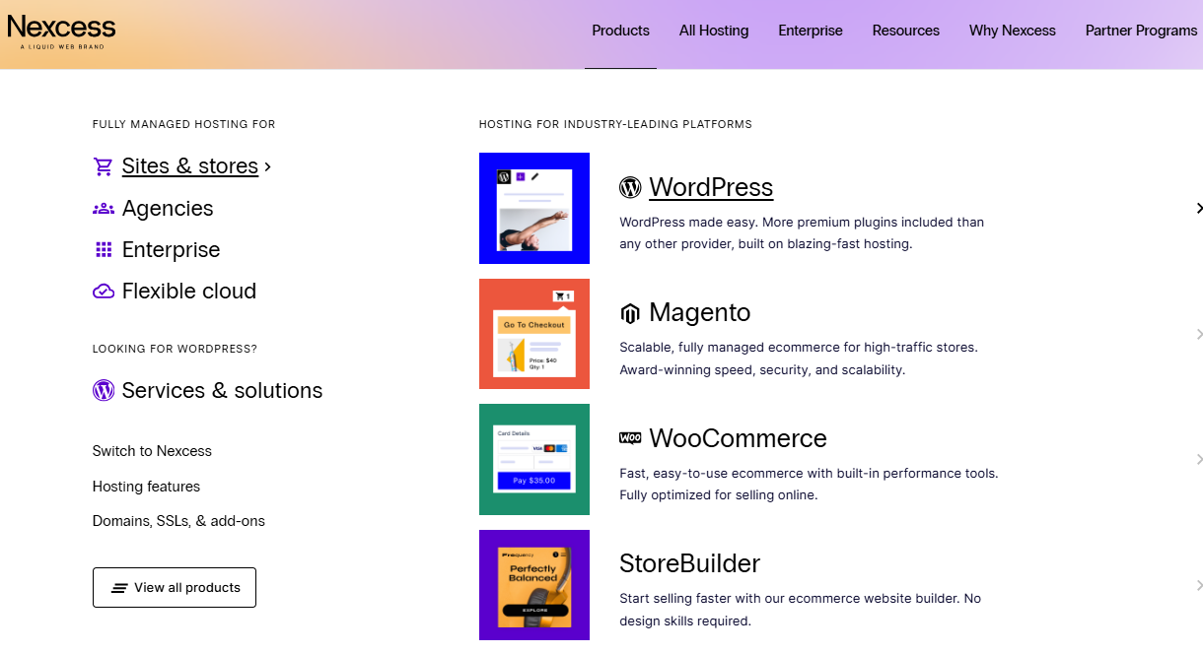Open the Resources menu

click(906, 31)
